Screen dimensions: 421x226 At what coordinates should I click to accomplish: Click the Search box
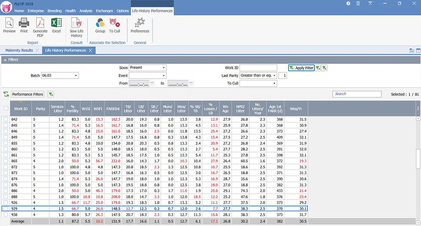pos(357,94)
